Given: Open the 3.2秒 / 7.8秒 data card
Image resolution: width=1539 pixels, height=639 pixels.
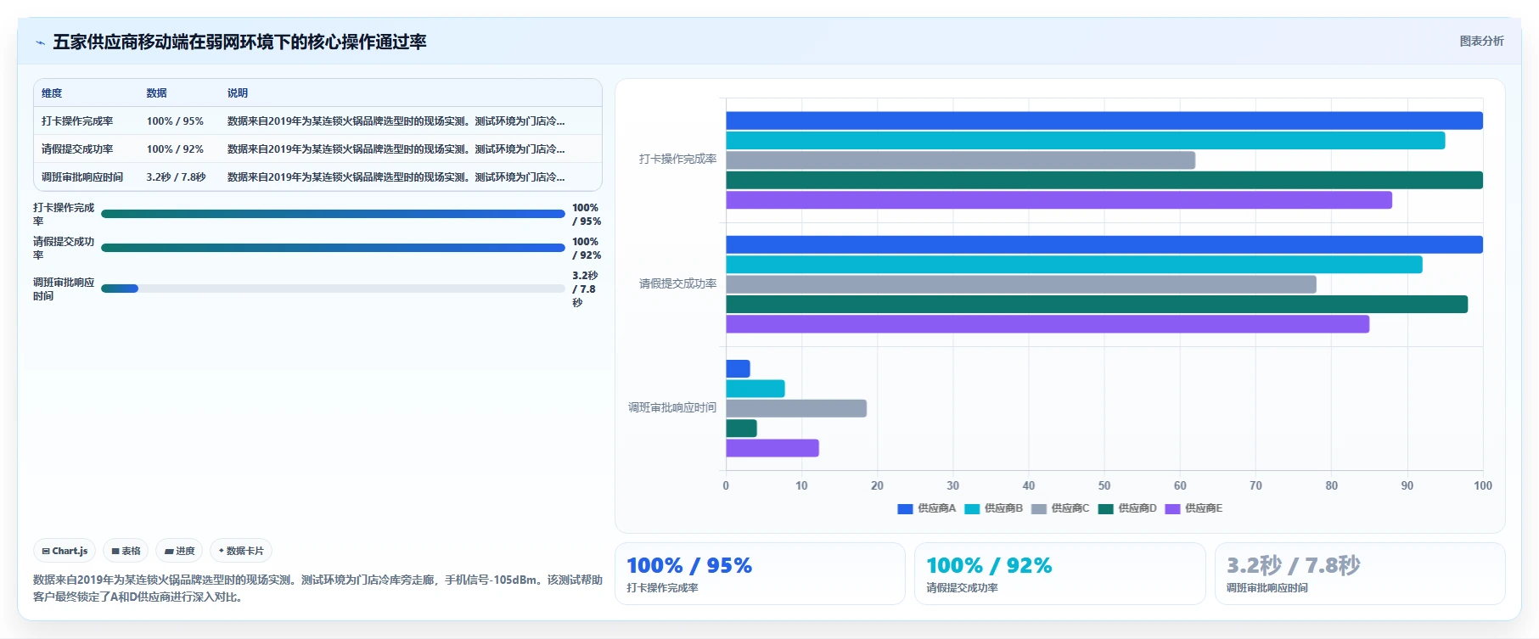Looking at the screenshot, I should [1360, 574].
